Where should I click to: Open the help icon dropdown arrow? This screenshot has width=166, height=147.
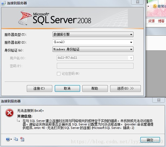pyautogui.click(x=11, y=139)
